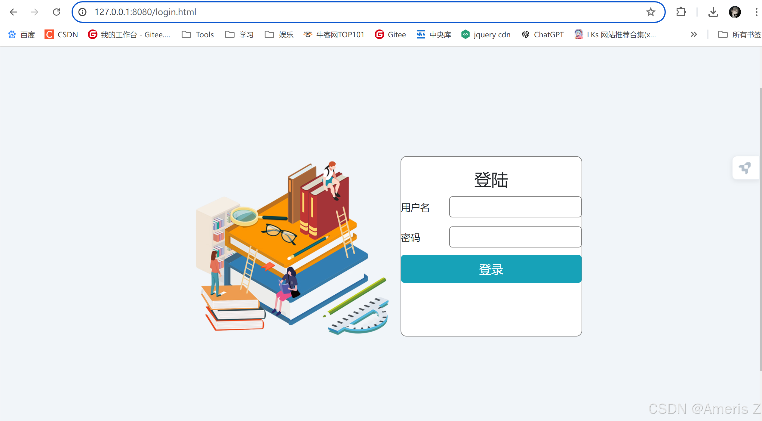This screenshot has height=421, width=762.
Task: Expand hidden bookmarks with double chevron
Action: click(694, 35)
